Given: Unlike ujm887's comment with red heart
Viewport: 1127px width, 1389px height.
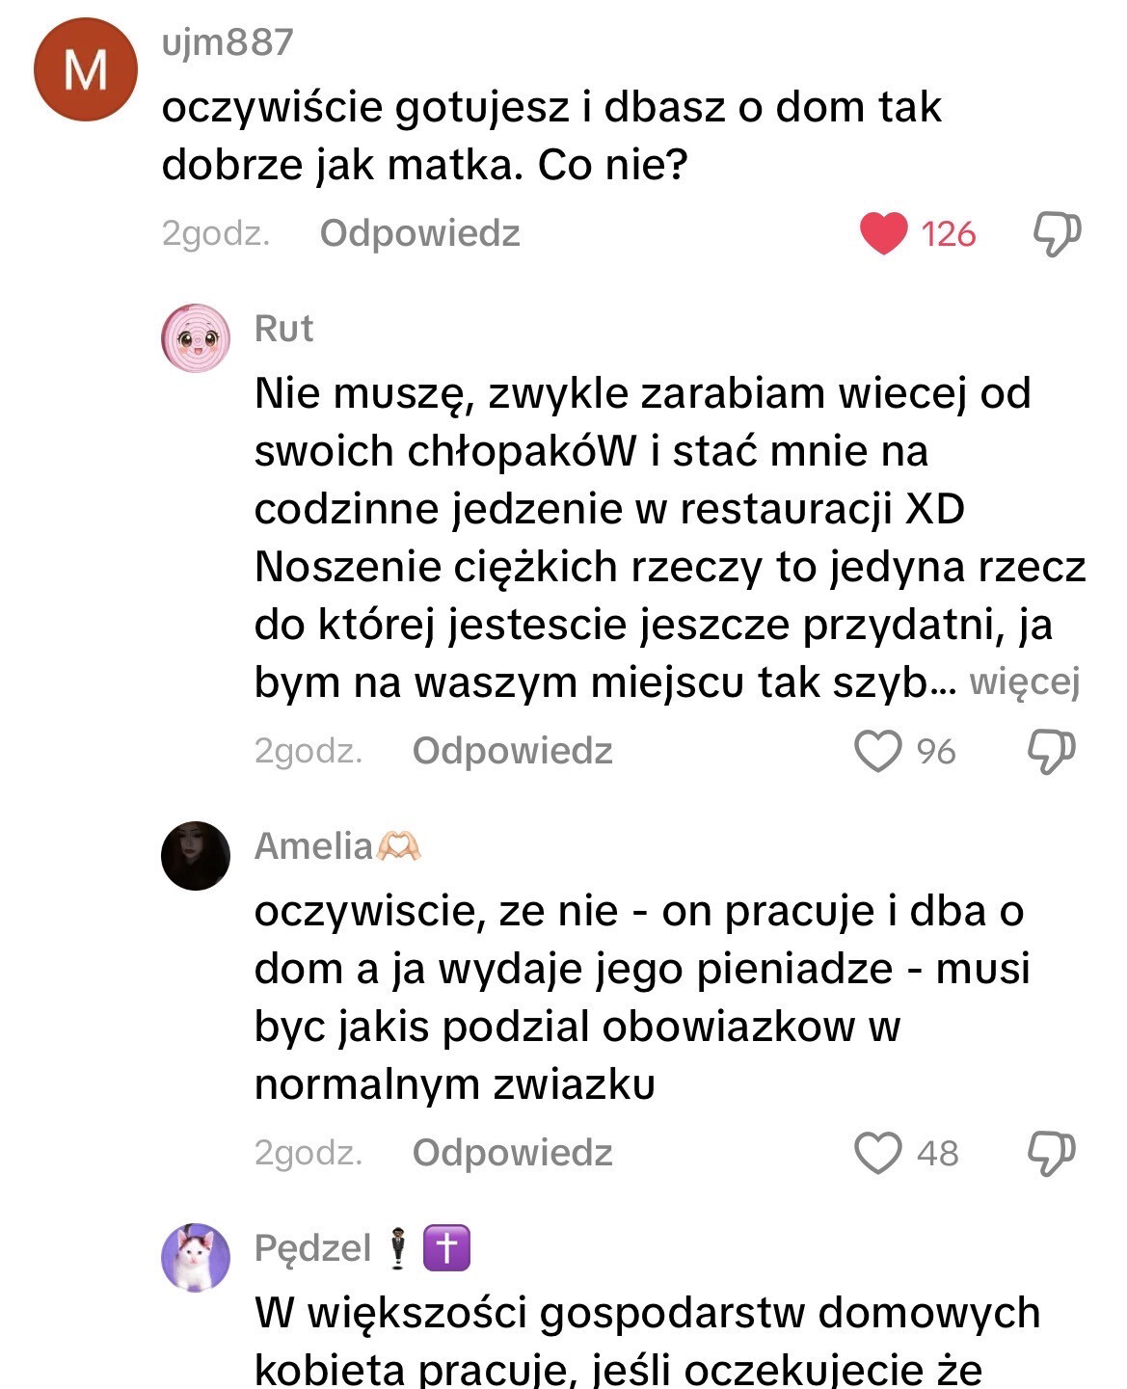Looking at the screenshot, I should tap(882, 234).
